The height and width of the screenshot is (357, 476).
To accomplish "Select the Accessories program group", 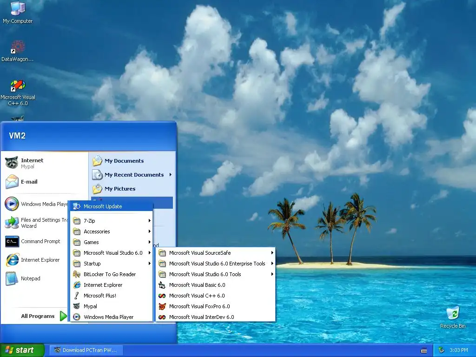I will (x=112, y=231).
